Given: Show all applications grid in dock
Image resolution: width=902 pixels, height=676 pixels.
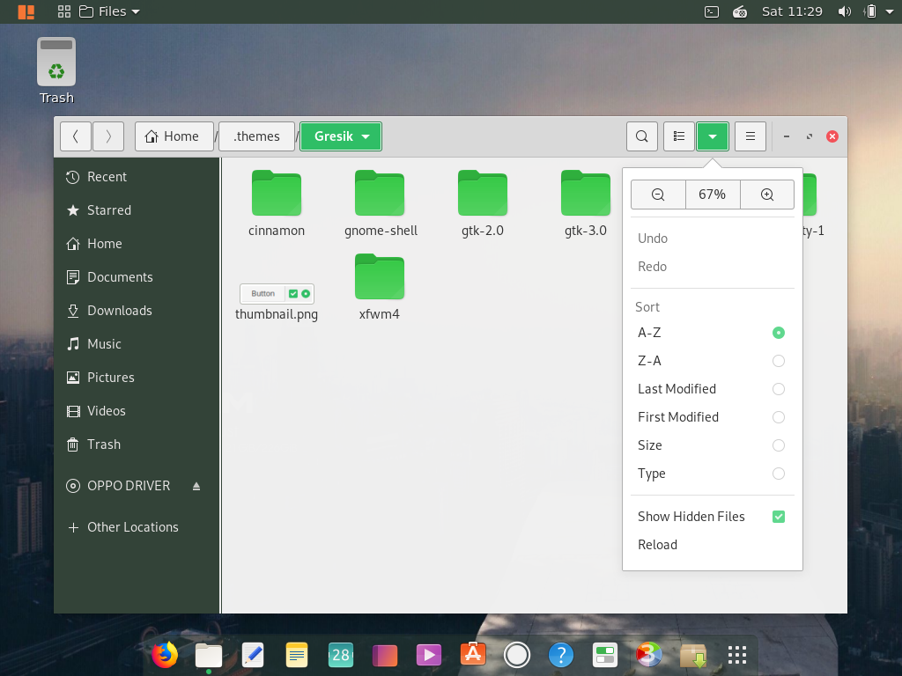Looking at the screenshot, I should (737, 655).
